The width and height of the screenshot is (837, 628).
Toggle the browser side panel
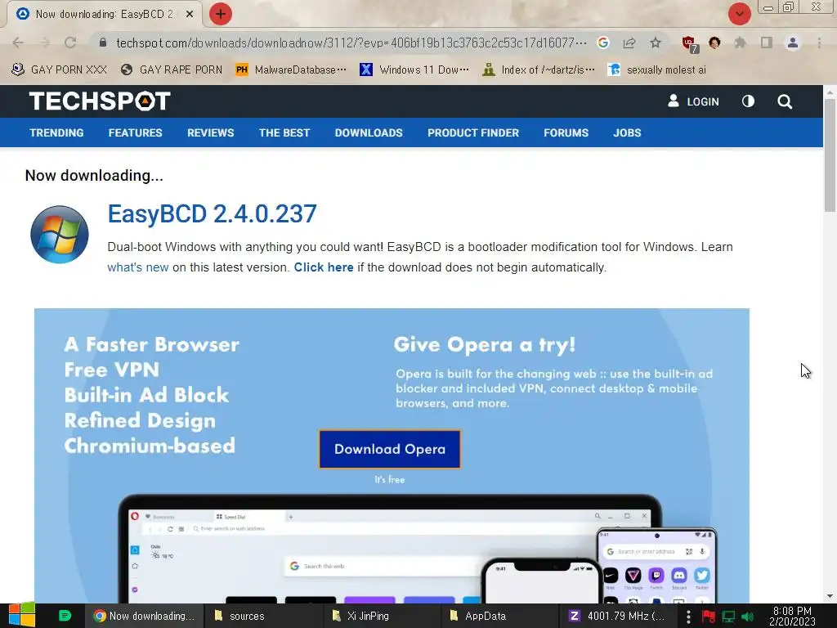point(767,43)
